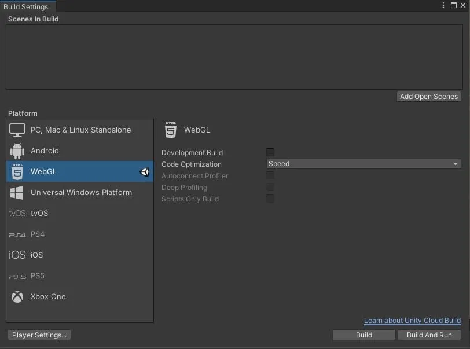Click the Autoconnect Profiler label

click(195, 176)
